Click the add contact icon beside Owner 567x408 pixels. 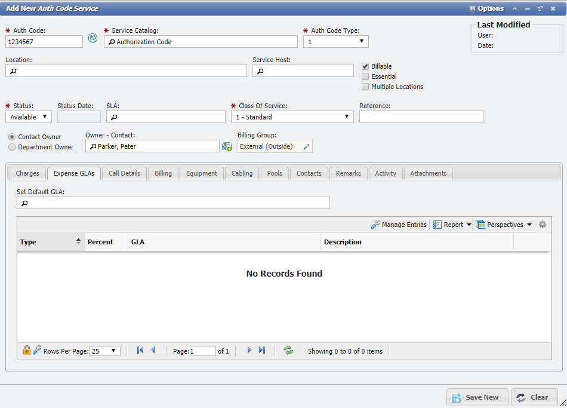click(x=227, y=146)
